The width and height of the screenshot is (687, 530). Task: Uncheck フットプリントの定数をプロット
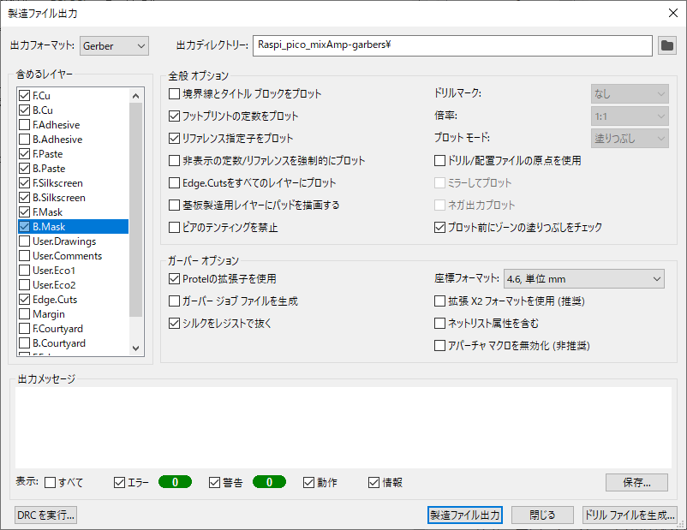pos(175,116)
